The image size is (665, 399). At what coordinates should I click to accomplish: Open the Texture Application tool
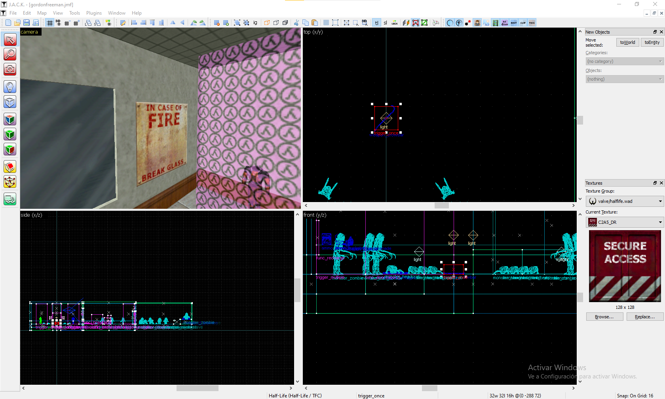pos(10,119)
